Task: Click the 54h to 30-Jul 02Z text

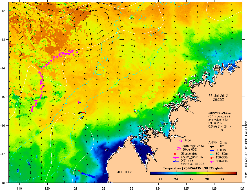Action: pyautogui.click(x=192, y=164)
